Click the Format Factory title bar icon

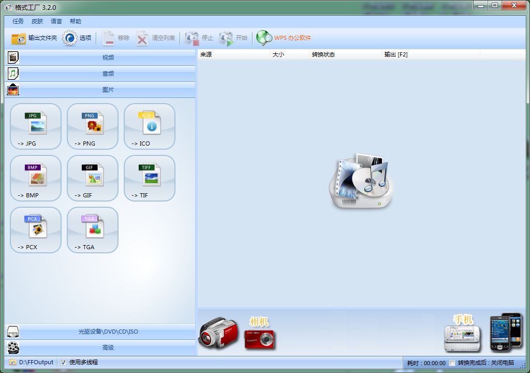click(8, 7)
